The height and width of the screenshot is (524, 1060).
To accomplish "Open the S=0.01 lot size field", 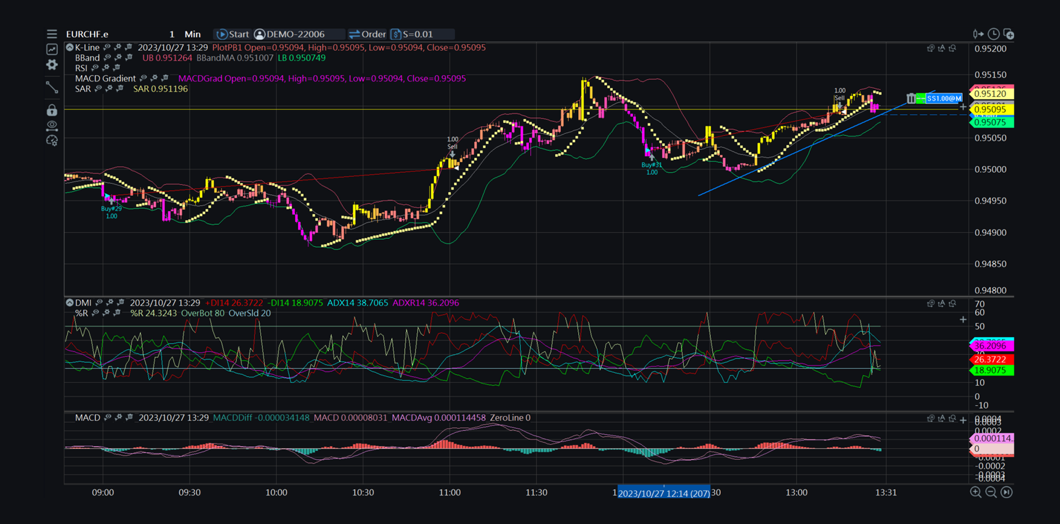I will click(x=422, y=34).
